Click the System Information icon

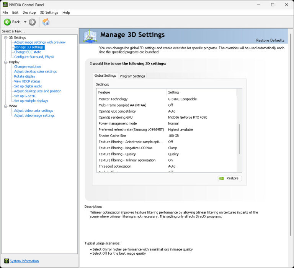7,261
